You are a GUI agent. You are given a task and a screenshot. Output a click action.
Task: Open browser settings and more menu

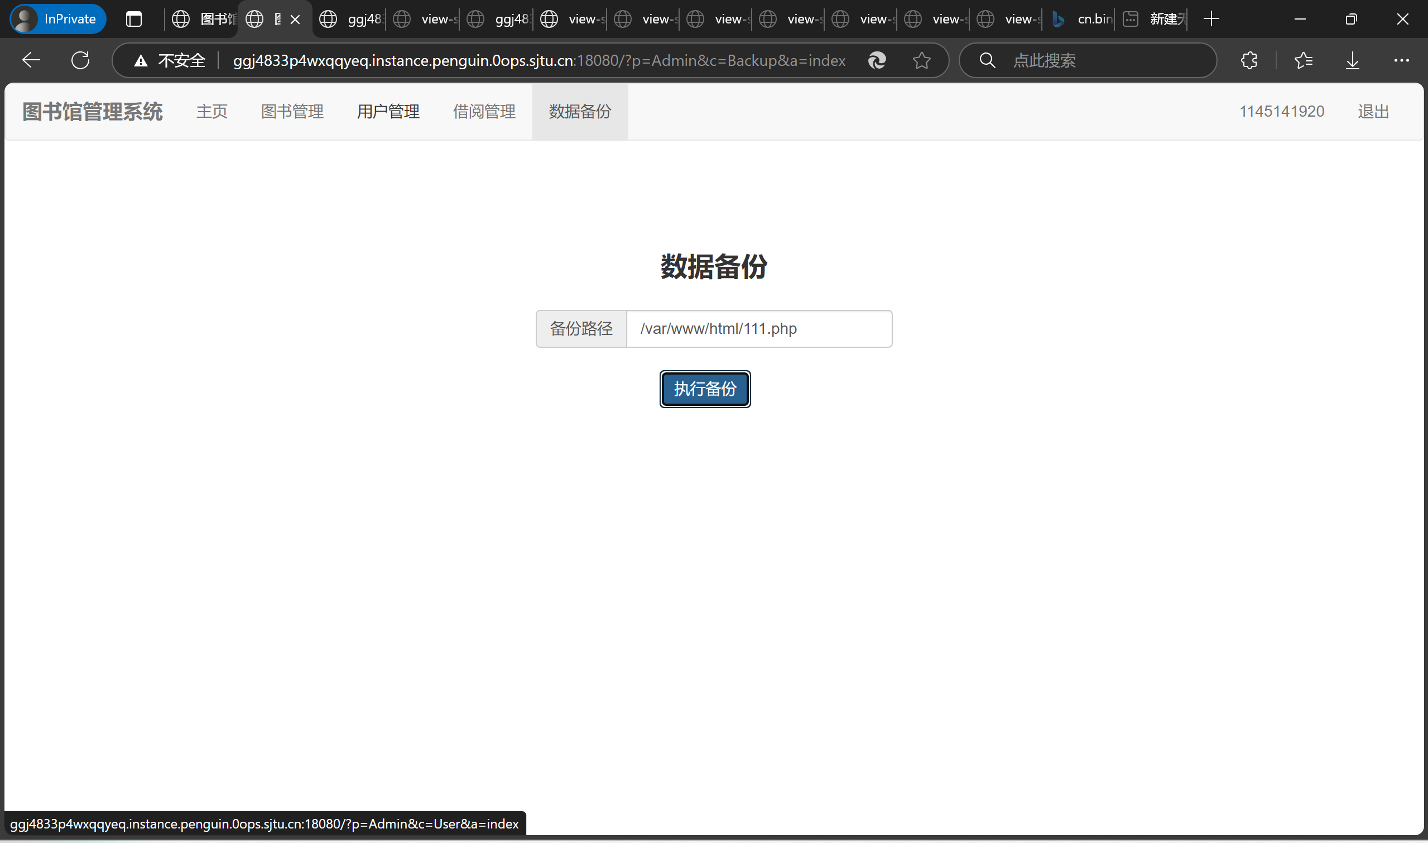point(1401,60)
